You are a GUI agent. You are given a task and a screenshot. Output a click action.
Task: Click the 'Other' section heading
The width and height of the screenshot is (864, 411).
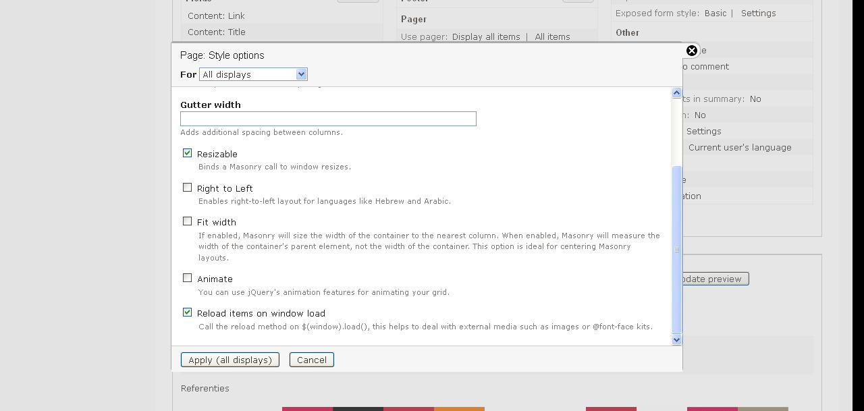pos(627,32)
